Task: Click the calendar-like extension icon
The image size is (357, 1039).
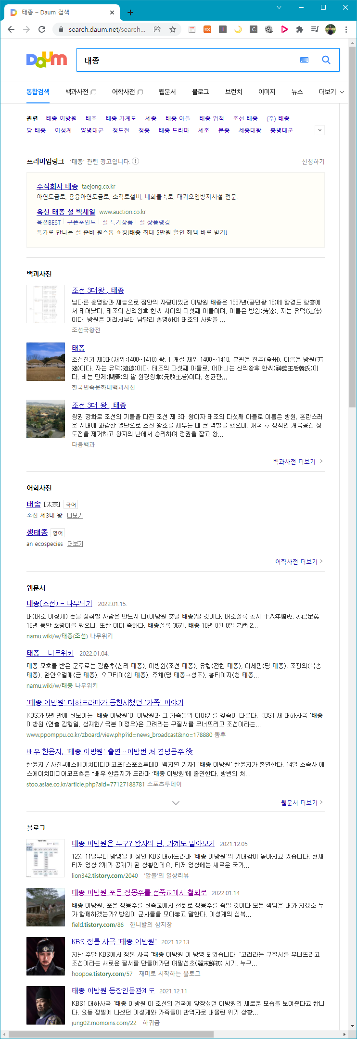Action: coord(192,29)
